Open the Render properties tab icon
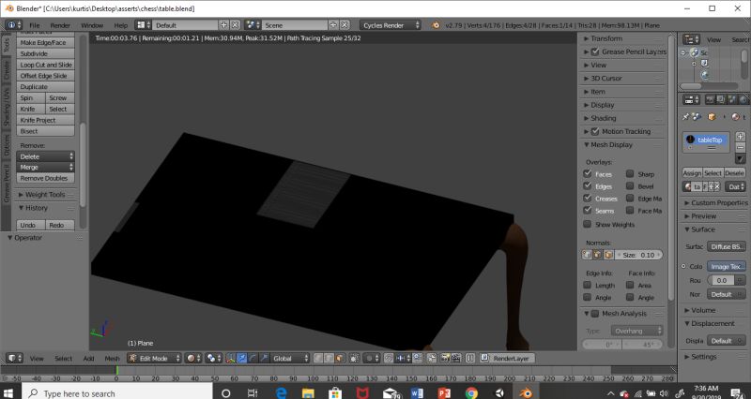 (710, 99)
